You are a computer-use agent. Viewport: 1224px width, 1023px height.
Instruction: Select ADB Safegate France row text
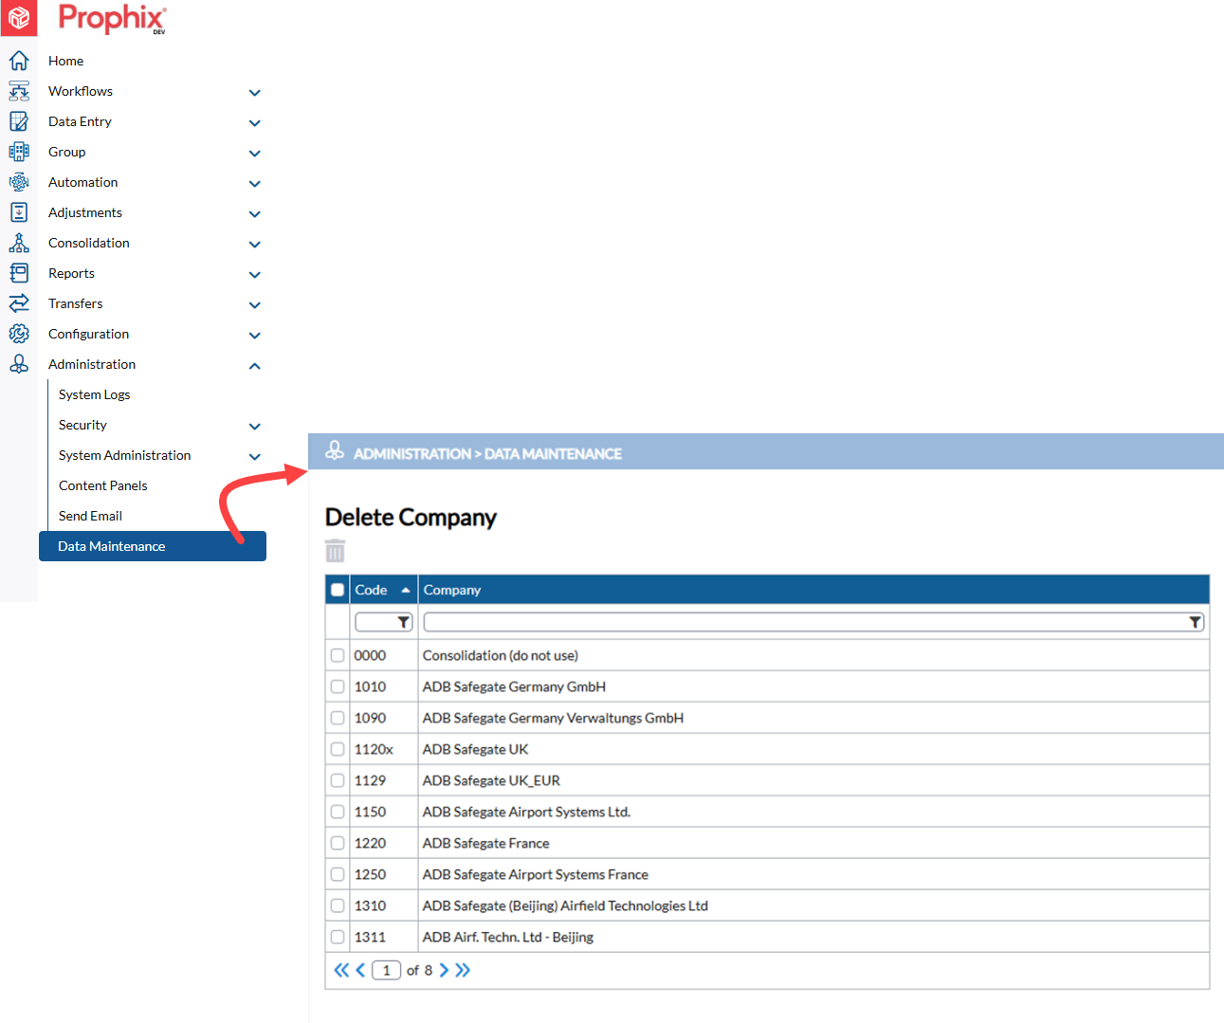click(x=486, y=843)
